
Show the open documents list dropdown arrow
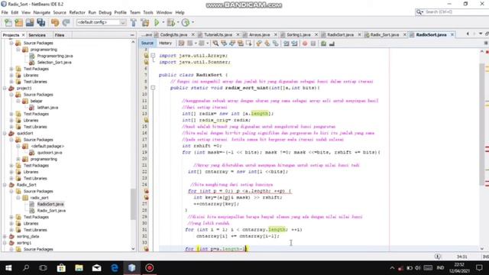(x=481, y=34)
